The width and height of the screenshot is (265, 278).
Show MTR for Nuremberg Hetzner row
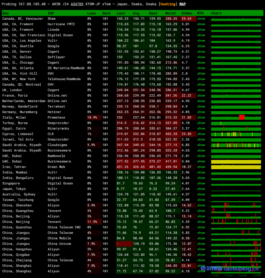201,112
